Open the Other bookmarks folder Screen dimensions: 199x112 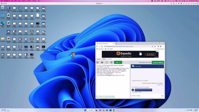click(160, 49)
